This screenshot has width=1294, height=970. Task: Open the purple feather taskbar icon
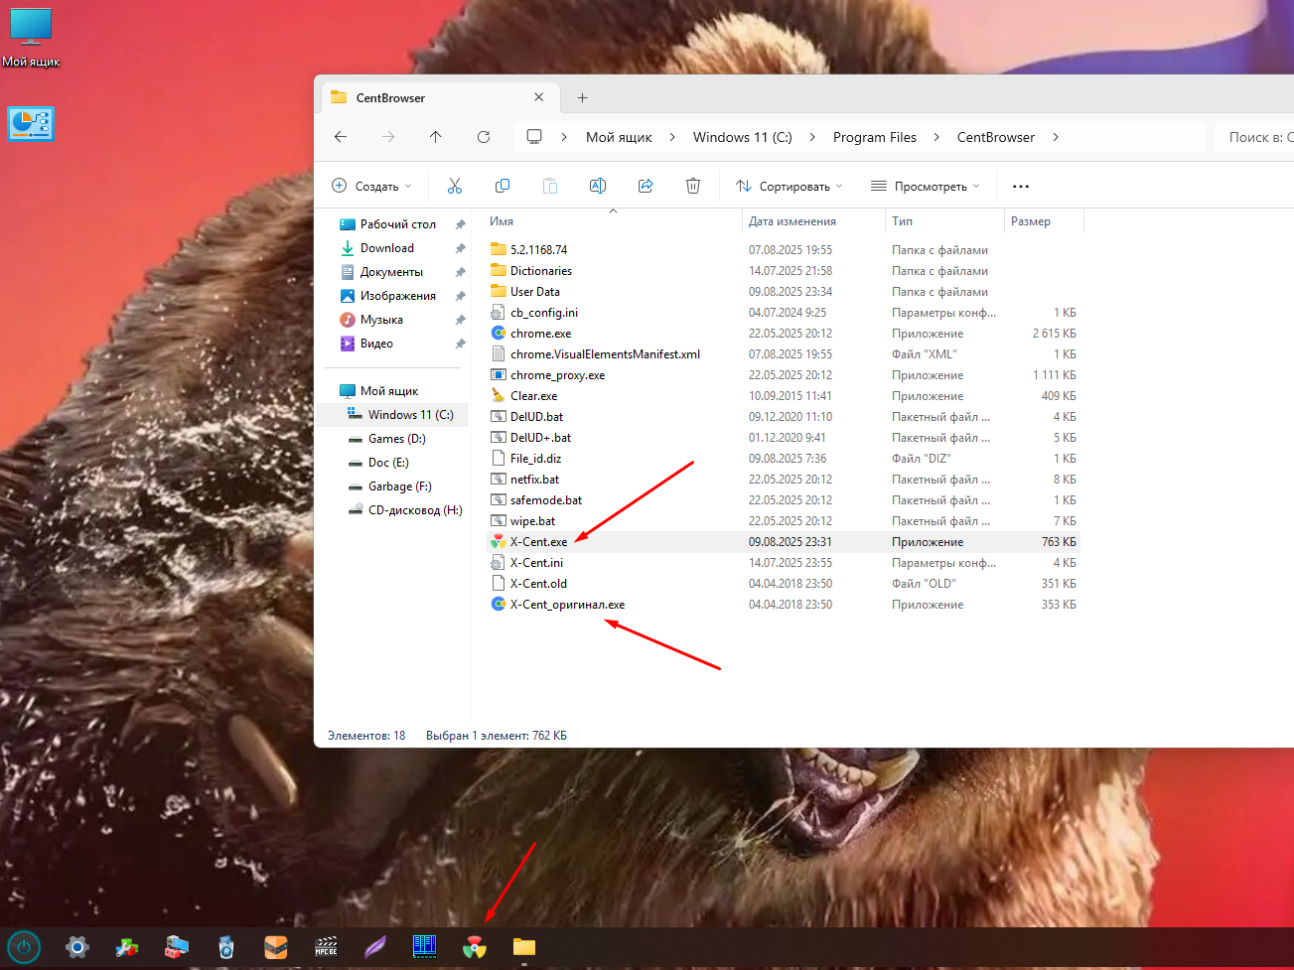375,947
